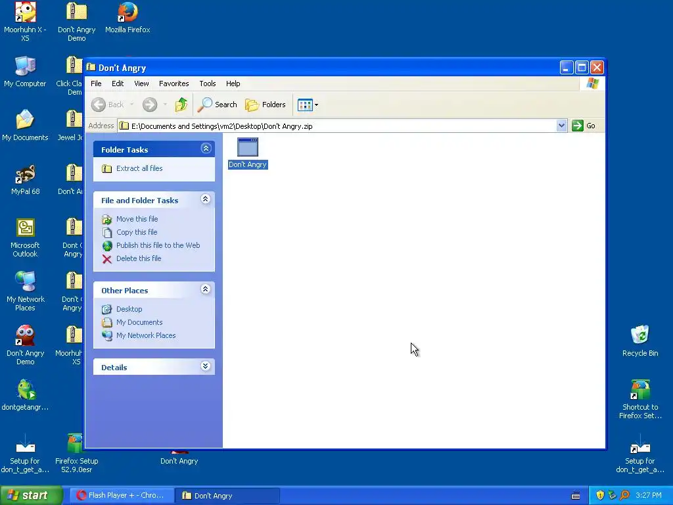Image resolution: width=673 pixels, height=505 pixels.
Task: Open the View menu
Action: coord(141,84)
